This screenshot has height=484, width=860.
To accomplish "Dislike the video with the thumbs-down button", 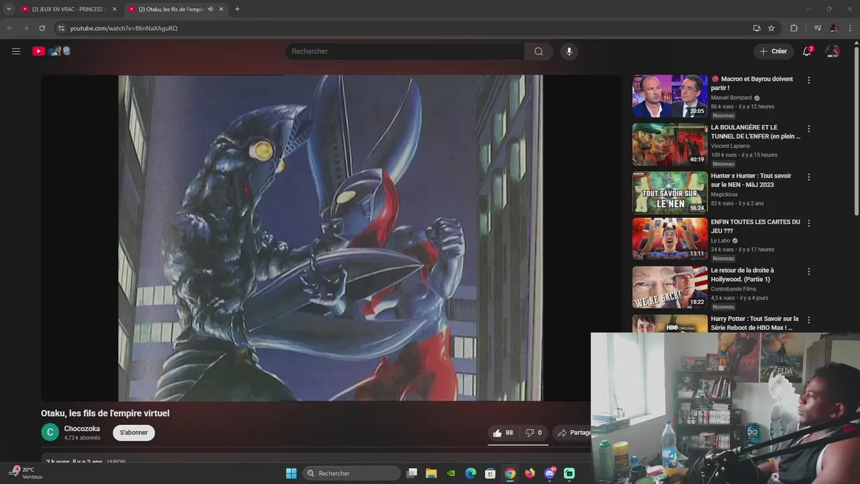I will coord(534,433).
